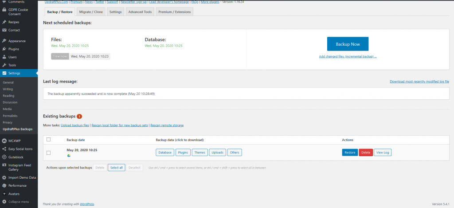Click the Tools wrench icon
The width and height of the screenshot is (454, 208).
coord(4,65)
